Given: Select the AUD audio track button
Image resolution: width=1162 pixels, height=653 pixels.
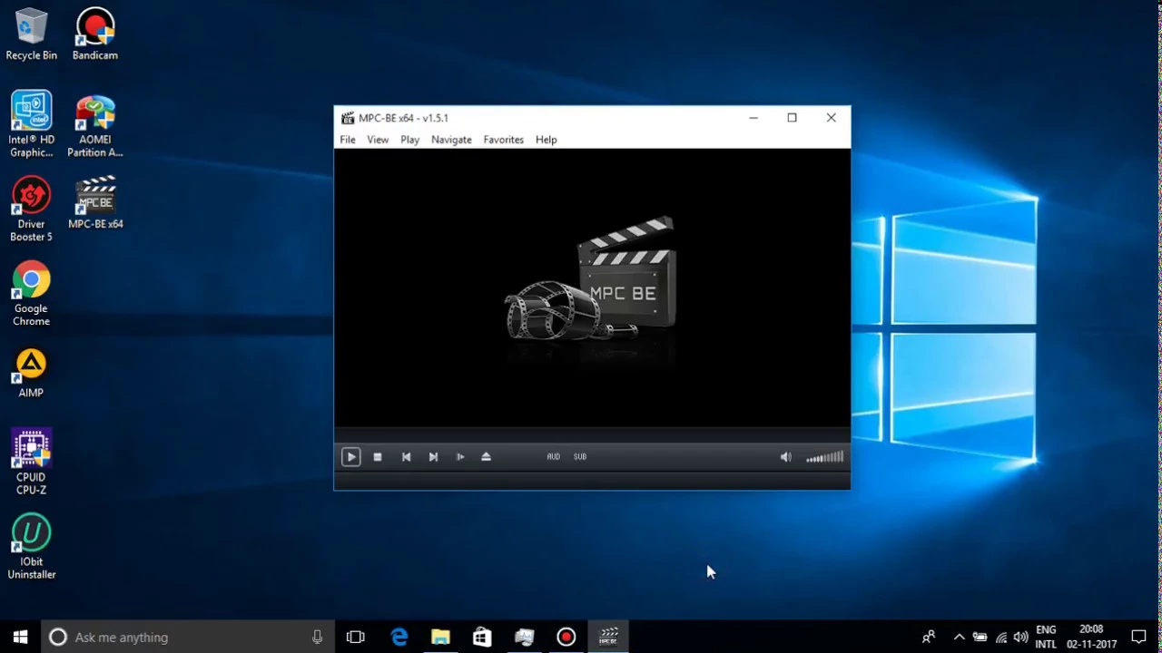Looking at the screenshot, I should [553, 457].
